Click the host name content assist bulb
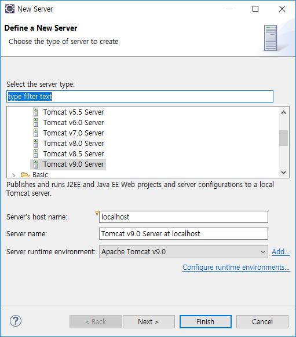The width and height of the screenshot is (296, 337). point(97,213)
